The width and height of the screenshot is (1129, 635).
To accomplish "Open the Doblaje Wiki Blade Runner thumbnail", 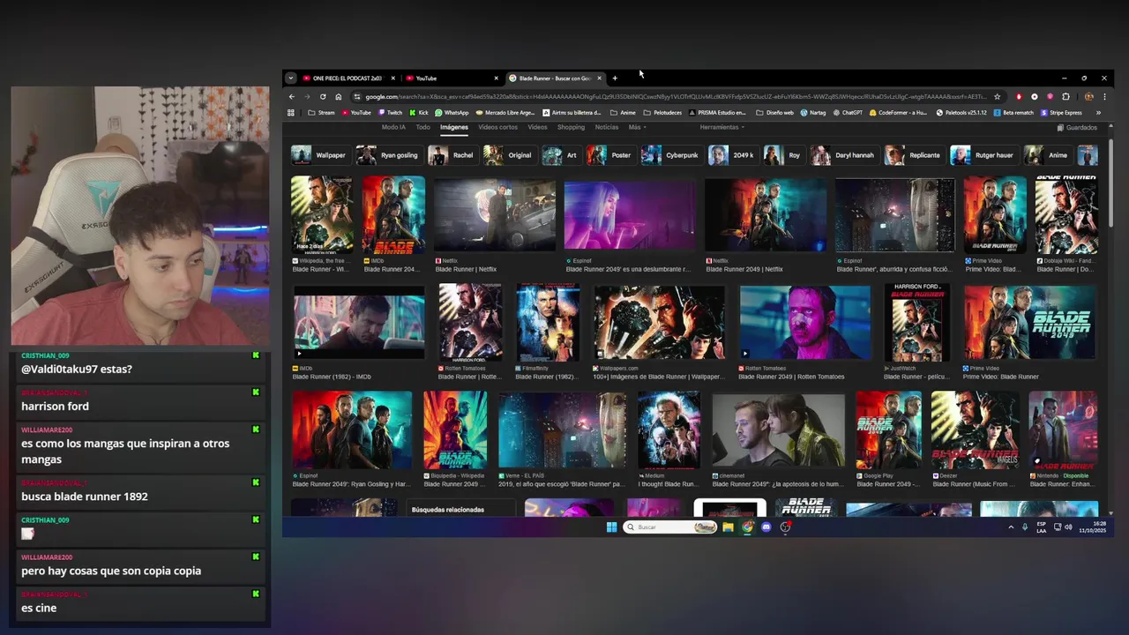I will click(x=1066, y=215).
